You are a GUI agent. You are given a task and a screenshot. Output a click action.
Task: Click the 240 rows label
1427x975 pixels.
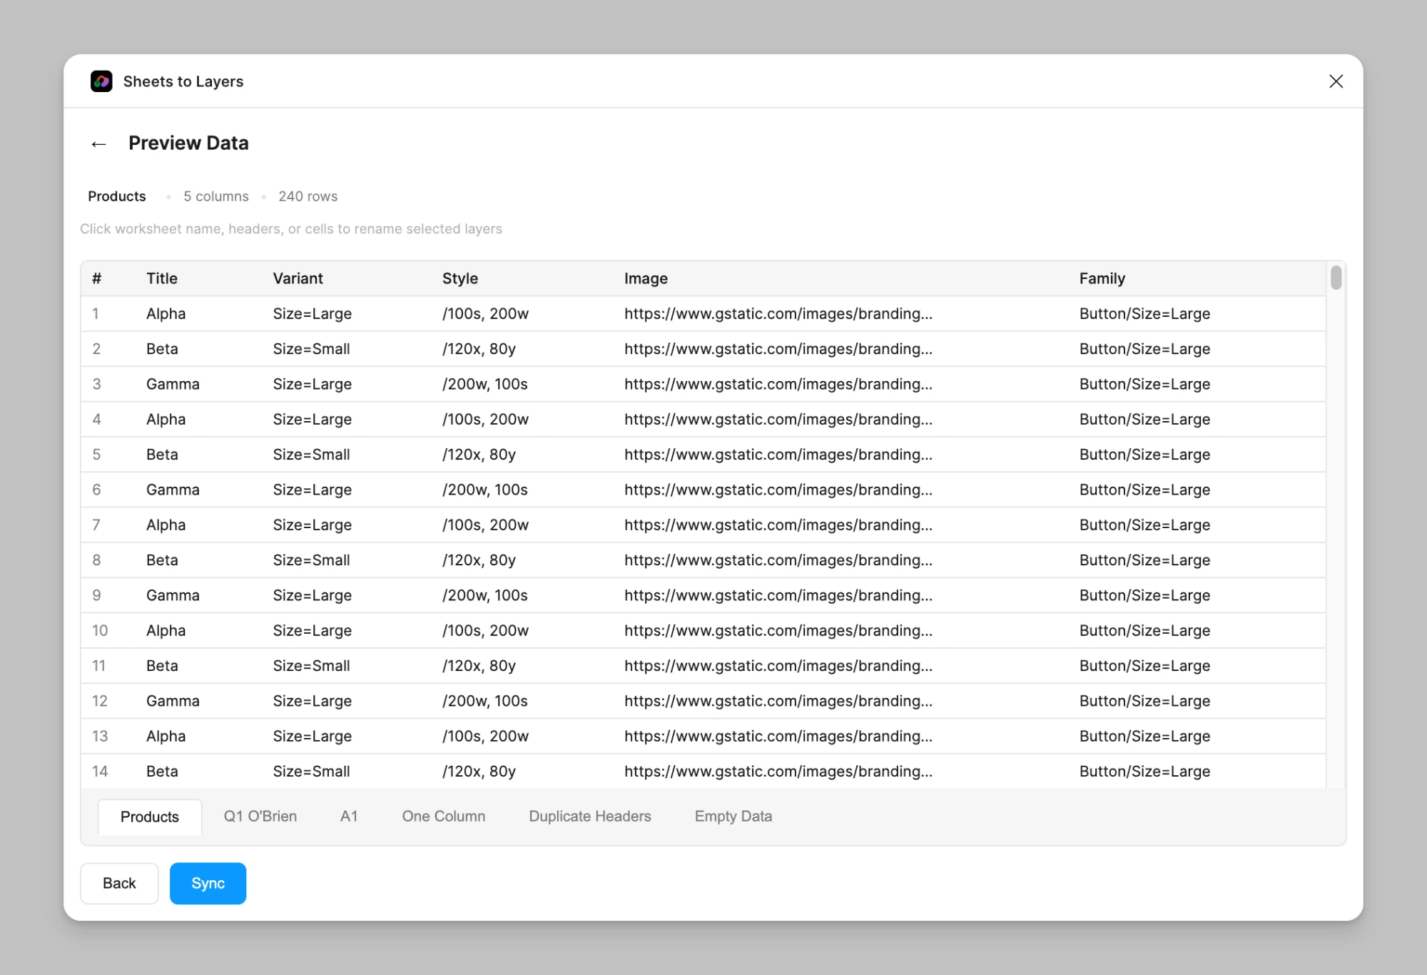tap(308, 196)
